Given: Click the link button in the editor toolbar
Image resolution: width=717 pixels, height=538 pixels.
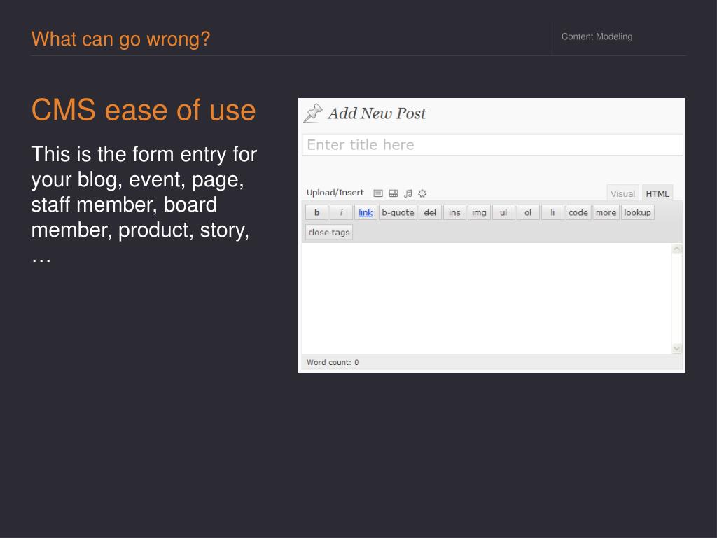Looking at the screenshot, I should pyautogui.click(x=366, y=212).
